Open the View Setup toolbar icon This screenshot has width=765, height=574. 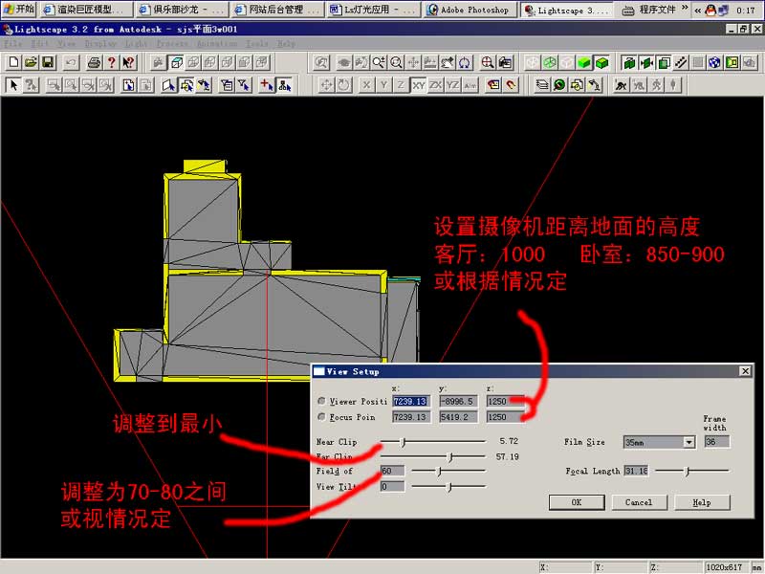(505, 62)
